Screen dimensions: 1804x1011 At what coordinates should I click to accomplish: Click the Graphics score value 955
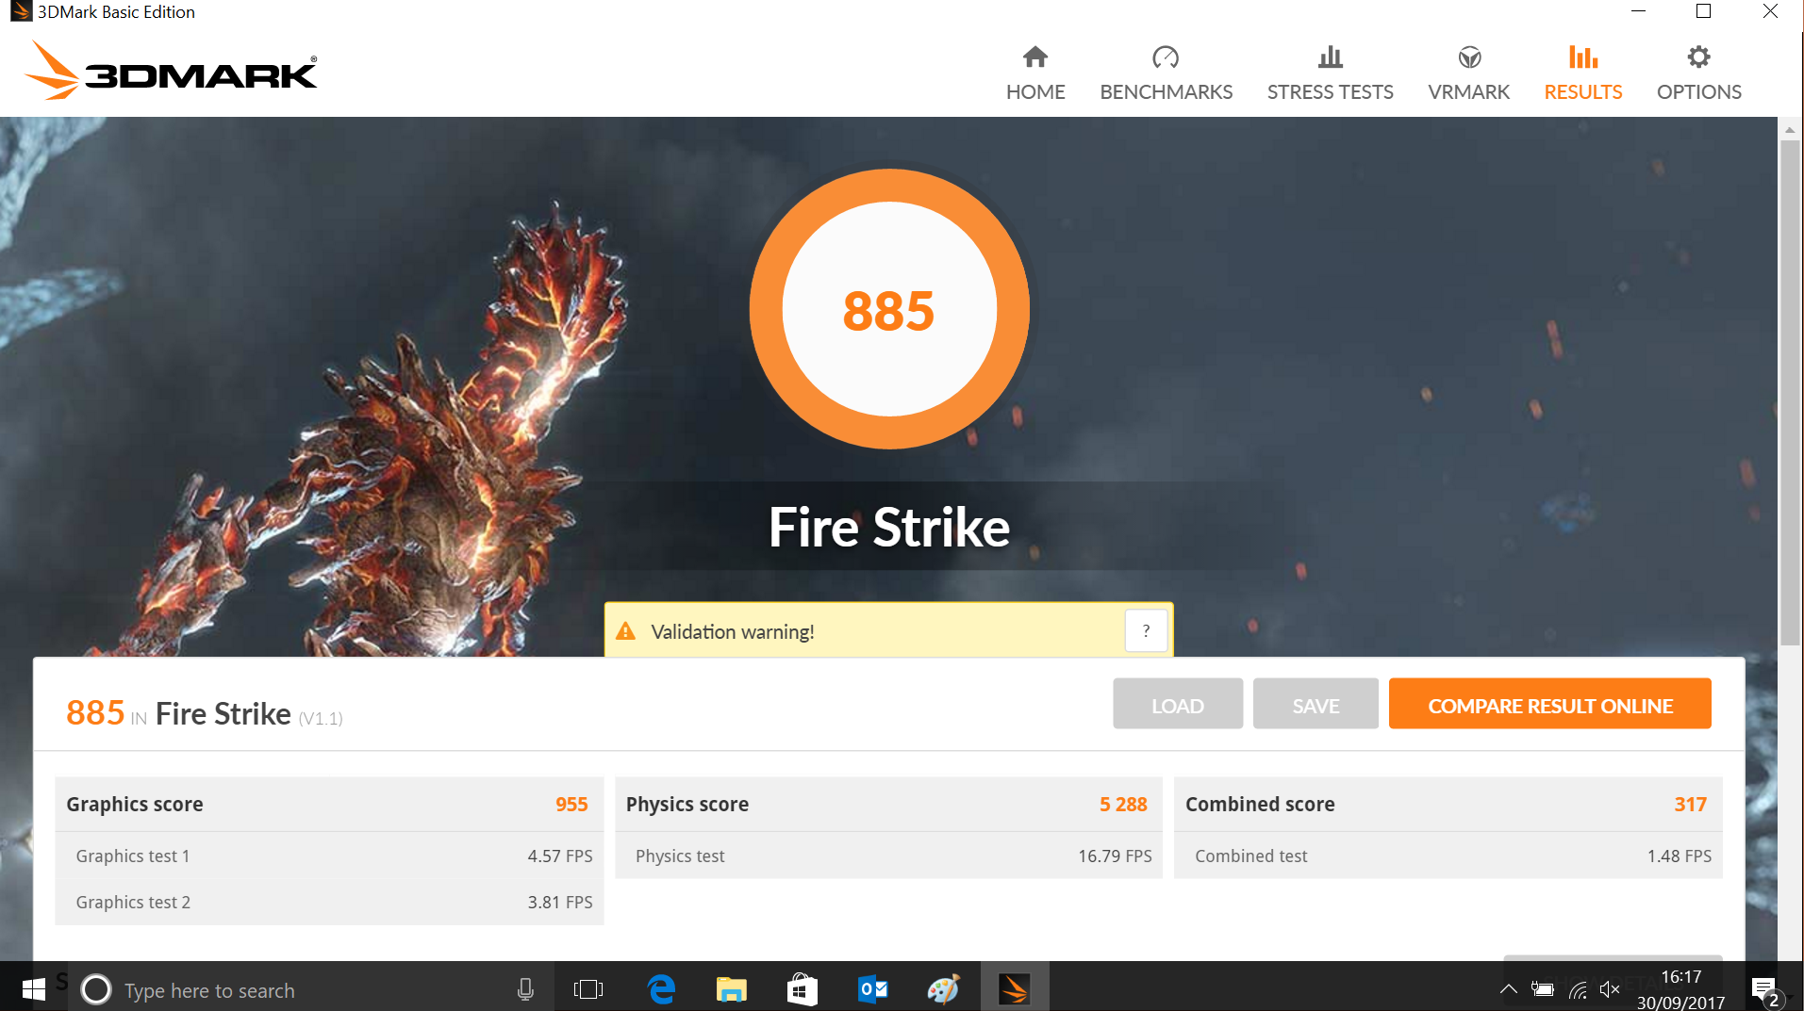point(571,804)
